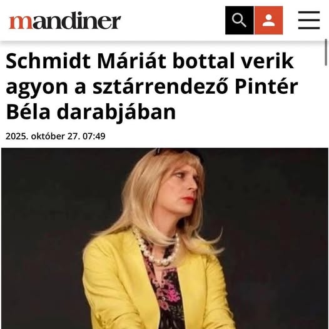Select the three-line navigation icon
Viewport: 329px width, 329px height.
(309, 20)
